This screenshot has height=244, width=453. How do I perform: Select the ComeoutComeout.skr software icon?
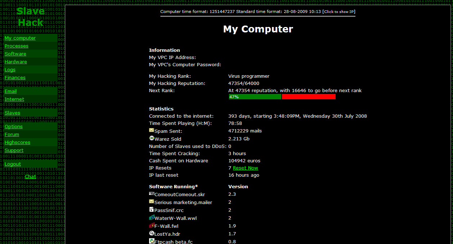click(151, 194)
